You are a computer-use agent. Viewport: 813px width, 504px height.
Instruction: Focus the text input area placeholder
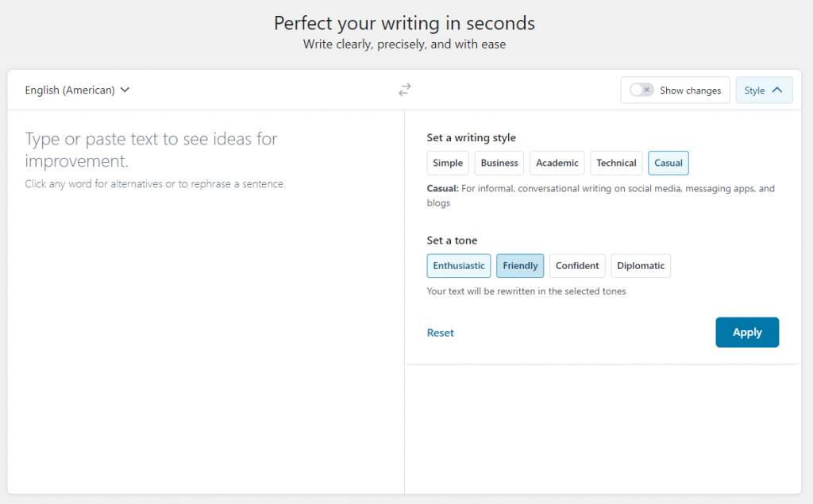151,149
